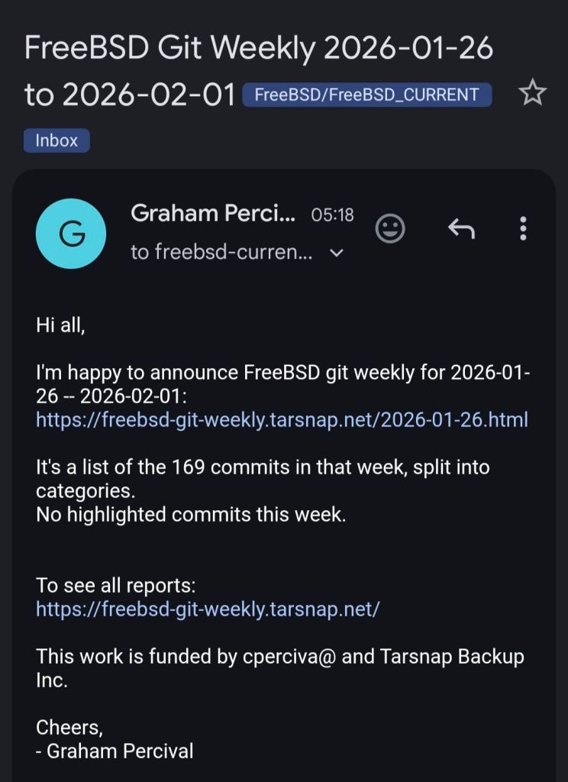Tap the email subject title
The height and width of the screenshot is (782, 568).
[x=258, y=49]
